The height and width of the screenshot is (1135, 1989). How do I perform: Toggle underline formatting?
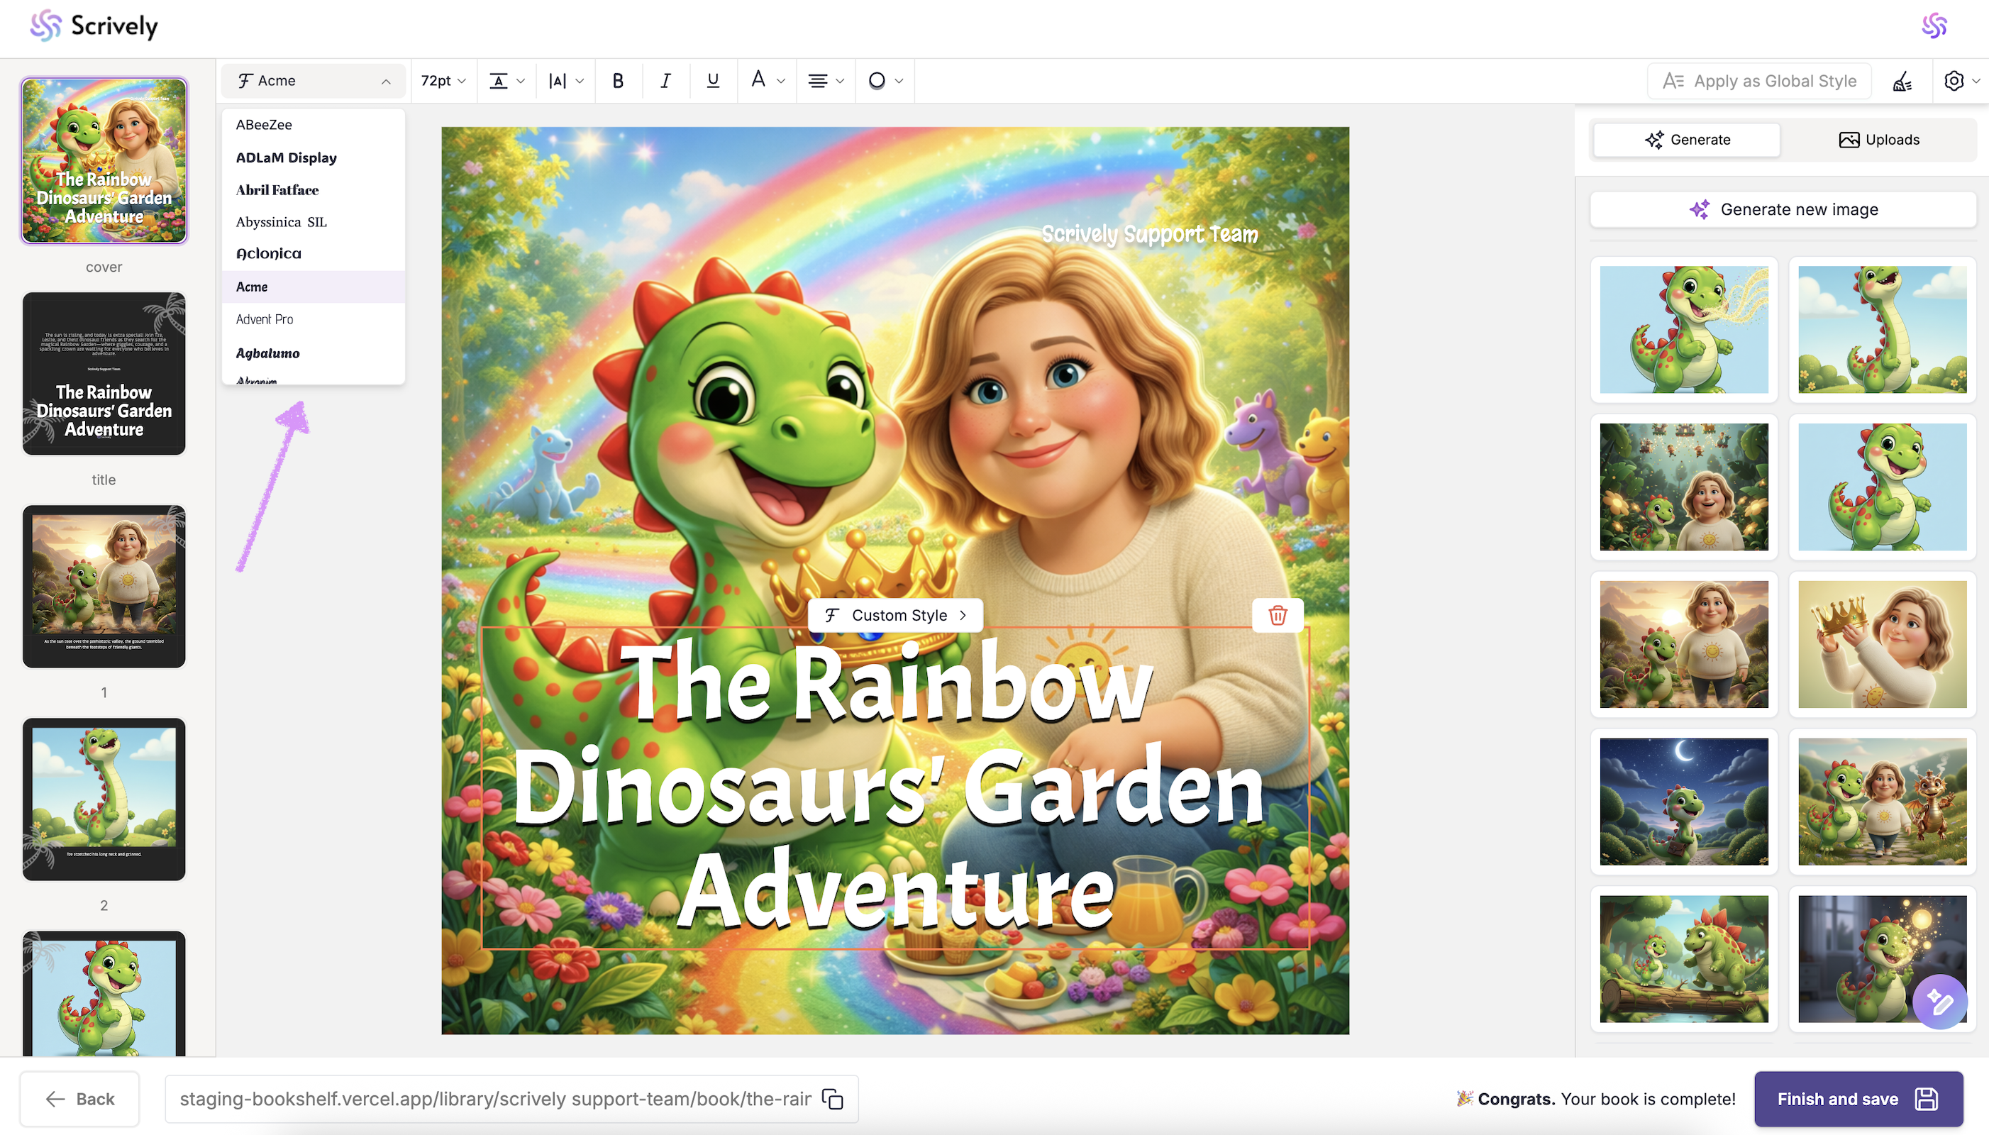(x=712, y=80)
